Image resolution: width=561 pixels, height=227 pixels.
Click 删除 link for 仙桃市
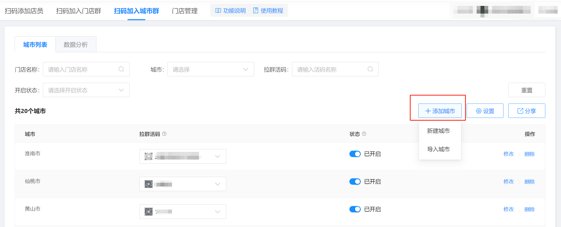[x=529, y=182]
